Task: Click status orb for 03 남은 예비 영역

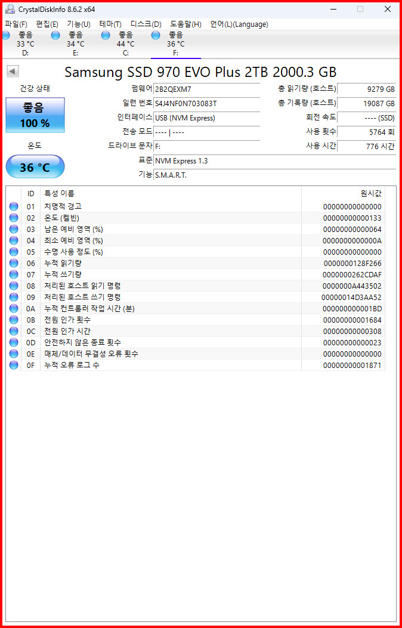Action: (x=14, y=229)
